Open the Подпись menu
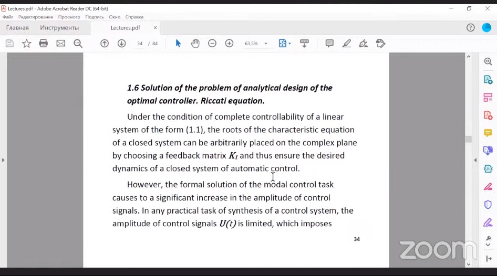The height and width of the screenshot is (276, 497). [95, 17]
